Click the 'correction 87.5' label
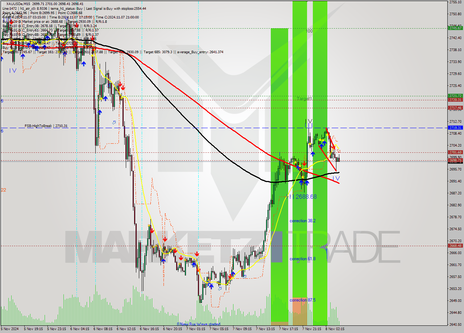Image resolution: width=464 pixels, height=333 pixels. tap(303, 300)
